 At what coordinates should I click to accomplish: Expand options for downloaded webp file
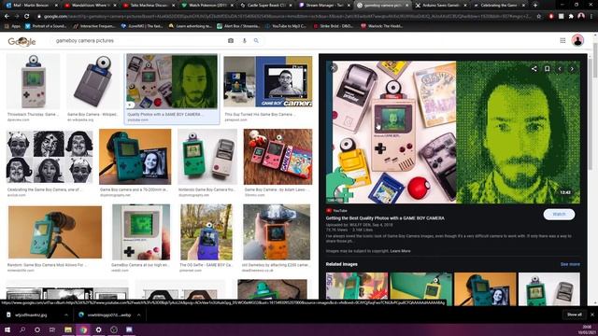point(139,315)
